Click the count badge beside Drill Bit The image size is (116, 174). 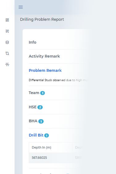click(47, 136)
